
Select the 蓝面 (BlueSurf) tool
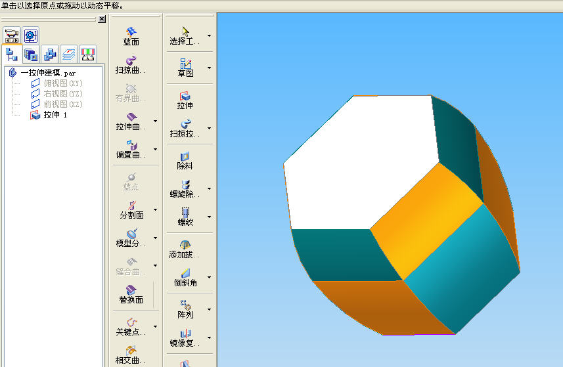point(131,37)
